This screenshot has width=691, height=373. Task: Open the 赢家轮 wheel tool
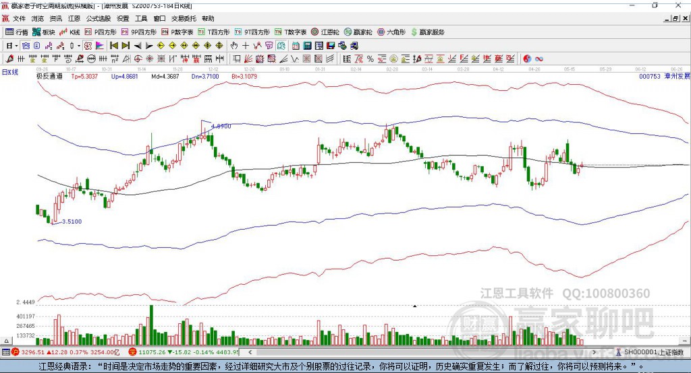(358, 32)
